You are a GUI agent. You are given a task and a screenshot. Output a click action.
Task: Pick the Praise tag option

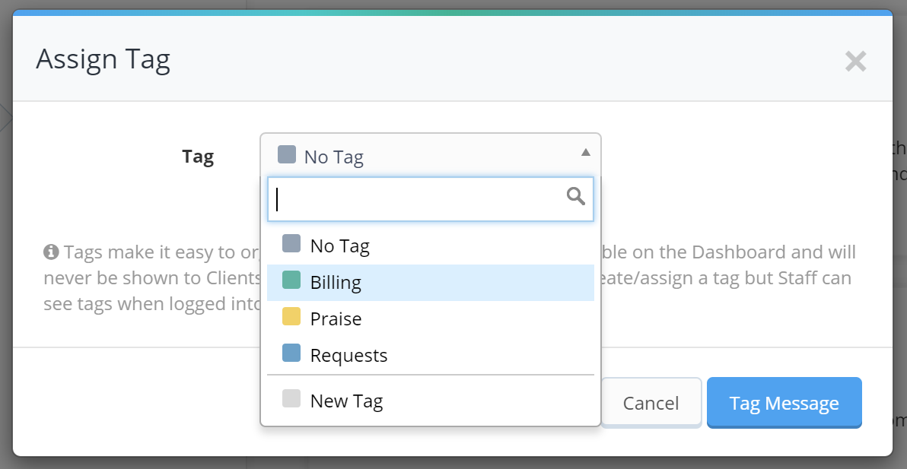(x=431, y=318)
